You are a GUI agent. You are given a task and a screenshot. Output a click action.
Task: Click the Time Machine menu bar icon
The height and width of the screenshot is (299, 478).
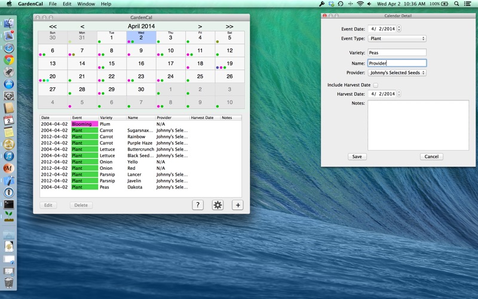[x=341, y=4]
